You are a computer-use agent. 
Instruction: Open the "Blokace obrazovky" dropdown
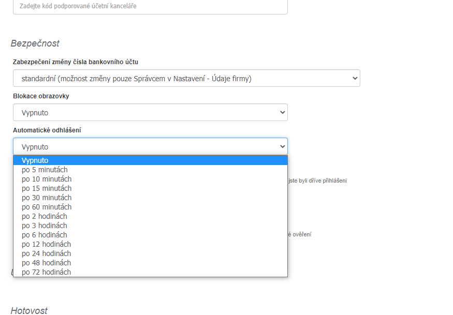click(x=150, y=112)
